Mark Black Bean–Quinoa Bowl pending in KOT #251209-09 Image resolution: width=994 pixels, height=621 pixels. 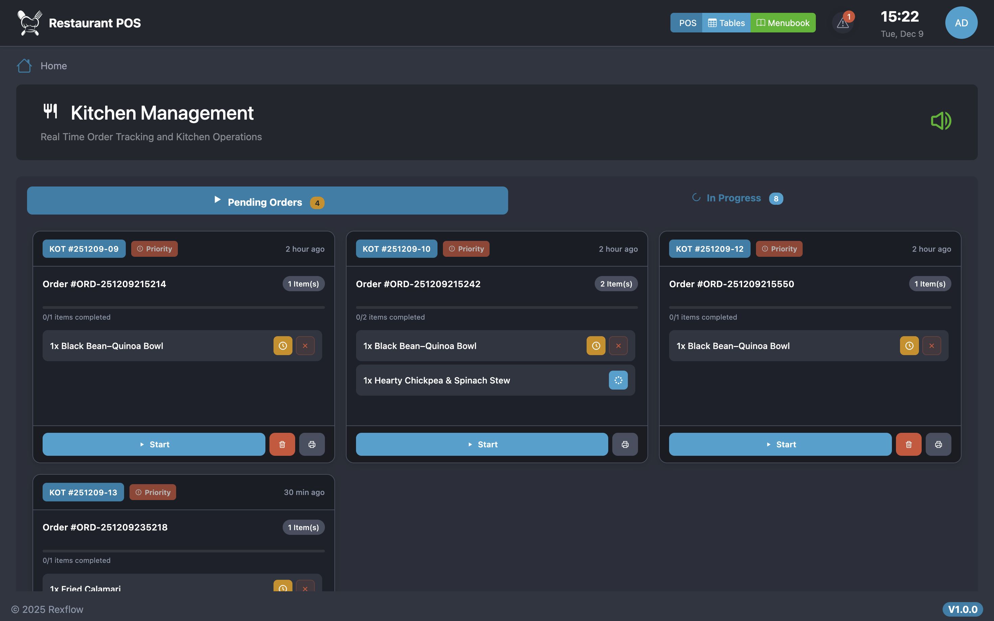(283, 346)
